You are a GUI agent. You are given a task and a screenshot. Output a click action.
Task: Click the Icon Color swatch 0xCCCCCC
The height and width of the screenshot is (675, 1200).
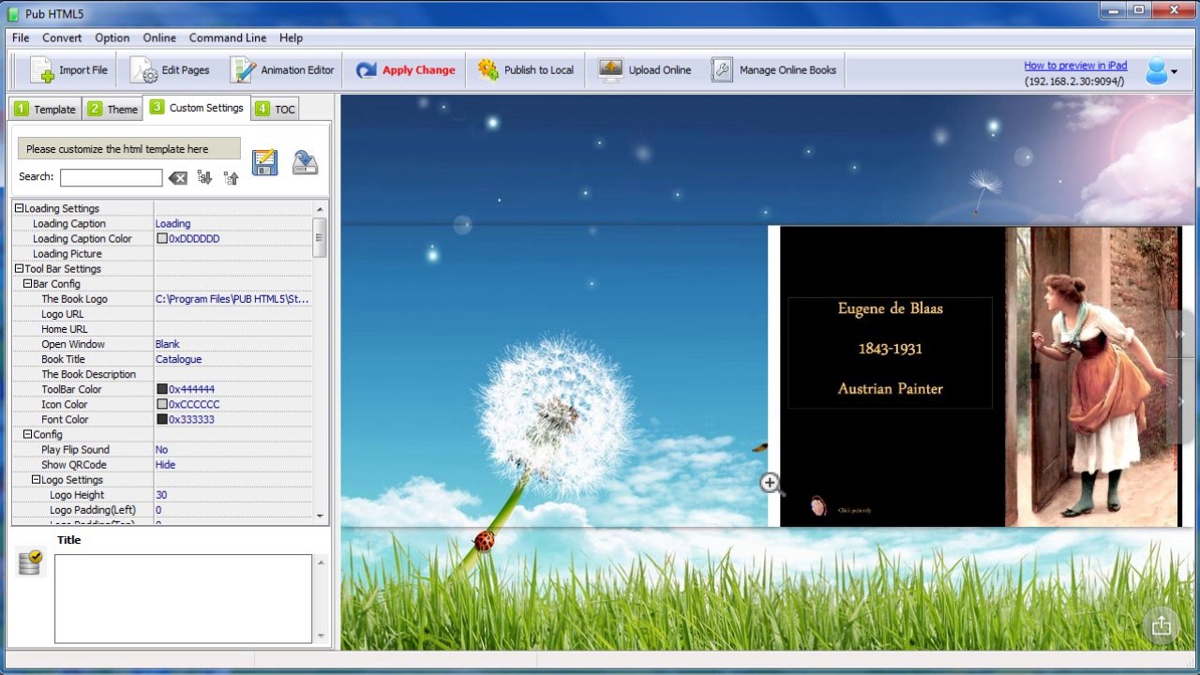tap(162, 404)
